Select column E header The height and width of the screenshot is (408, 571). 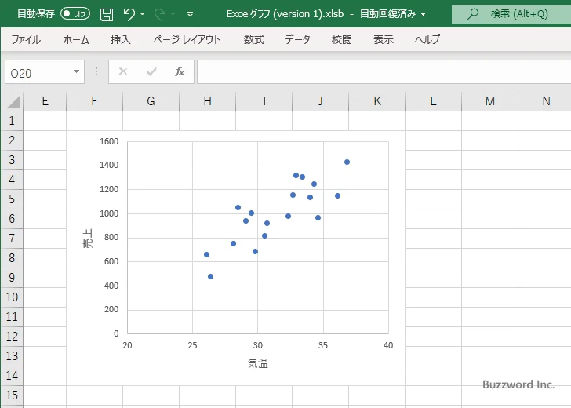(x=45, y=101)
